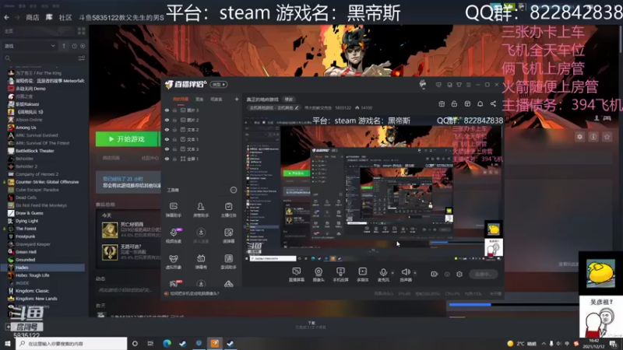
Task: Open the 读弹幕 tool
Action: [x=228, y=236]
